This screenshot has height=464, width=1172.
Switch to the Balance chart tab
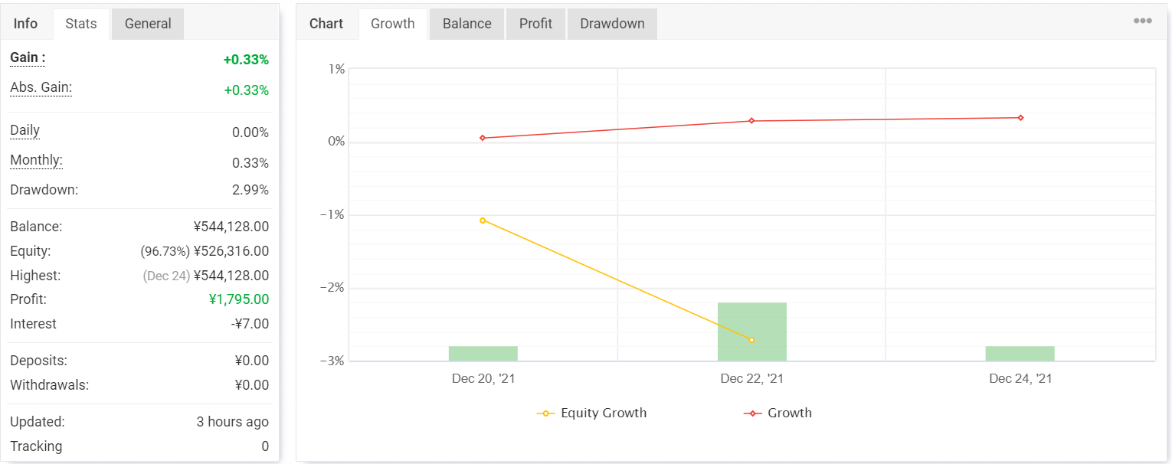click(467, 24)
